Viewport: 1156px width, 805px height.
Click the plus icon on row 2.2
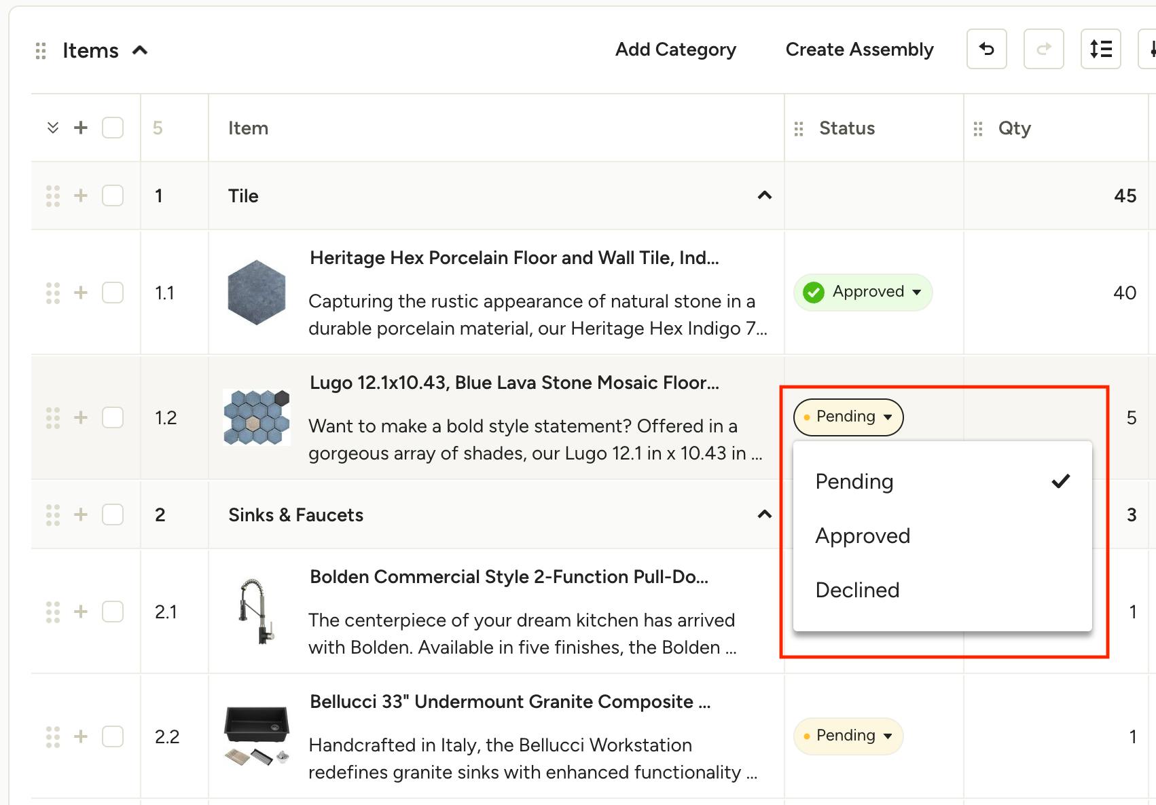point(81,736)
